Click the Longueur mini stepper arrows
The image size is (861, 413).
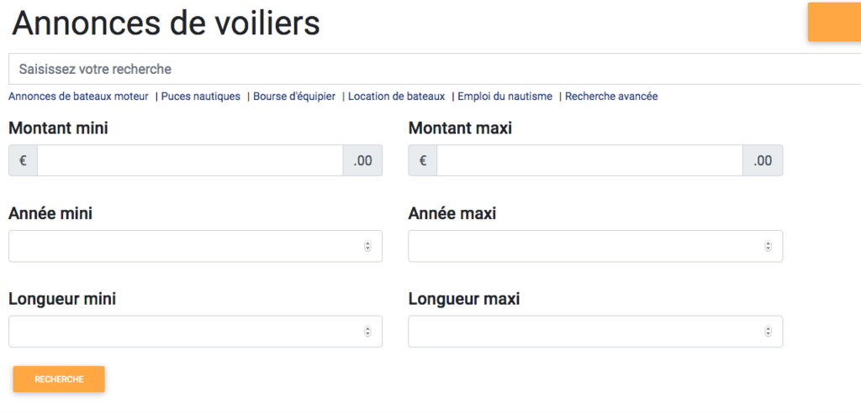coord(367,332)
